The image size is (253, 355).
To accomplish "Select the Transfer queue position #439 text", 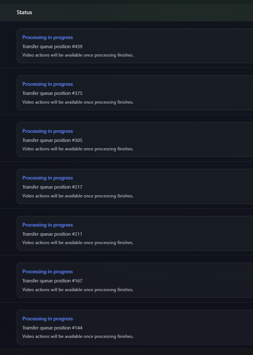I will [x=52, y=46].
